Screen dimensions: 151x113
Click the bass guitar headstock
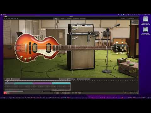coord(120,48)
